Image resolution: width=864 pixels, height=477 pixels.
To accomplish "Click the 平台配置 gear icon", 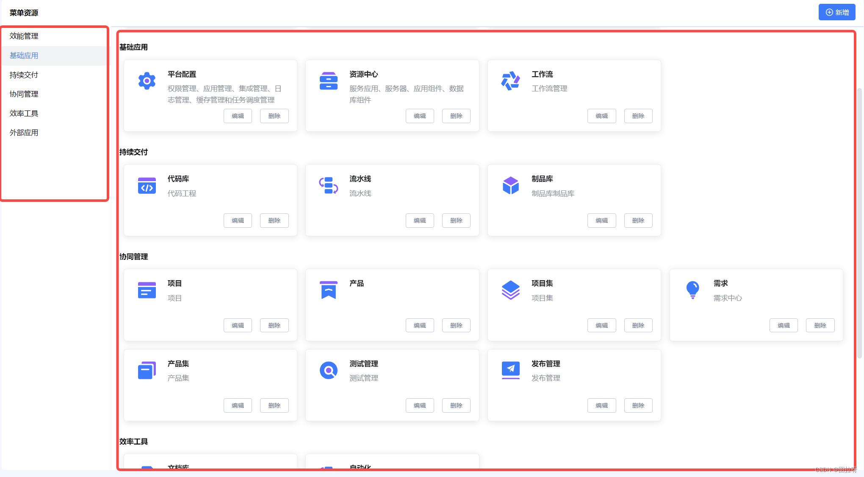I will tap(147, 81).
